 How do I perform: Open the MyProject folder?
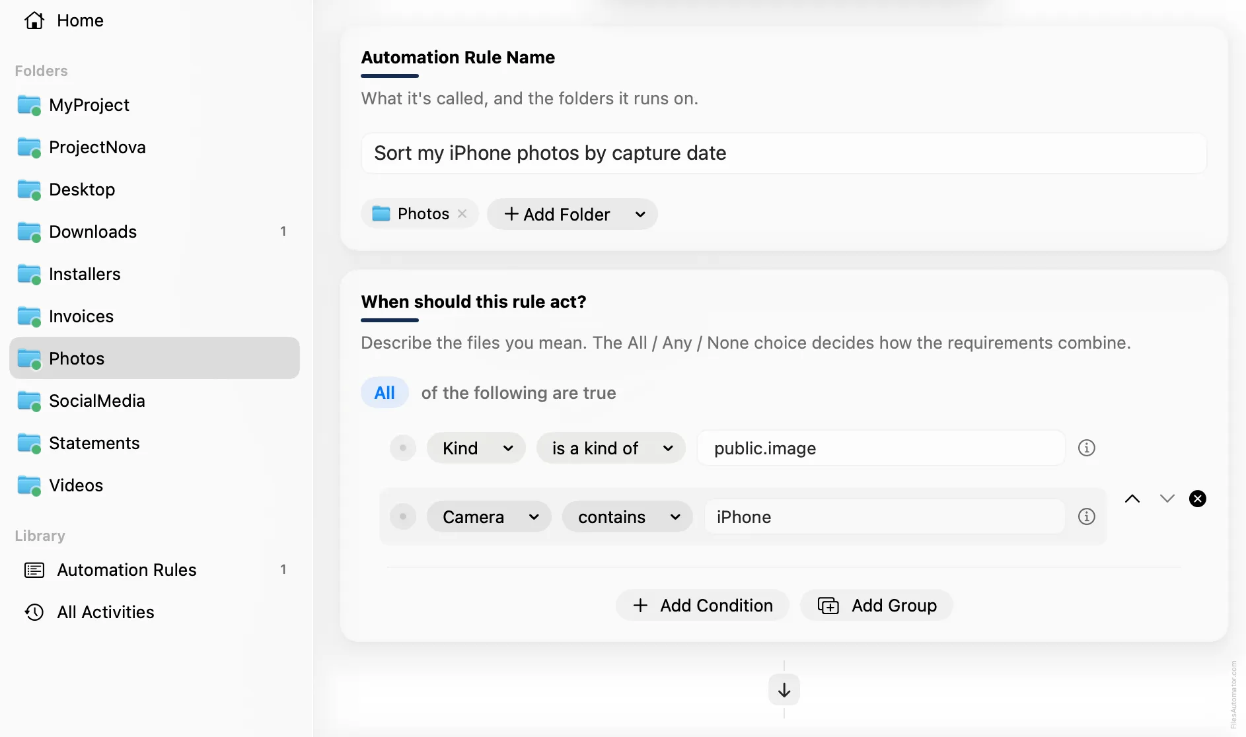click(155, 105)
